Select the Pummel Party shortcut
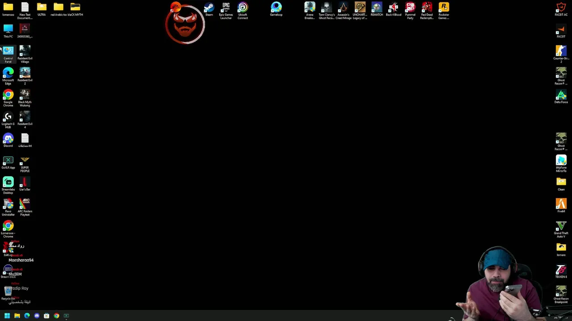This screenshot has width=572, height=321. tap(410, 11)
